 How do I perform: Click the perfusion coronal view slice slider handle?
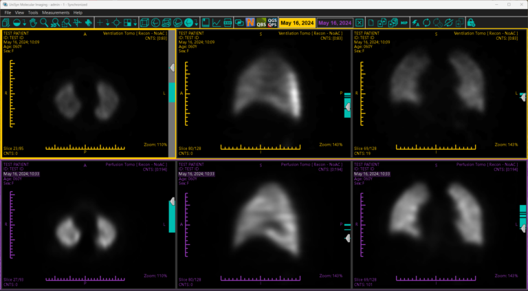click(523, 228)
